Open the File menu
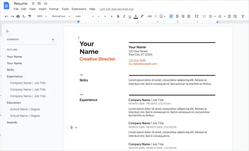 click(16, 9)
